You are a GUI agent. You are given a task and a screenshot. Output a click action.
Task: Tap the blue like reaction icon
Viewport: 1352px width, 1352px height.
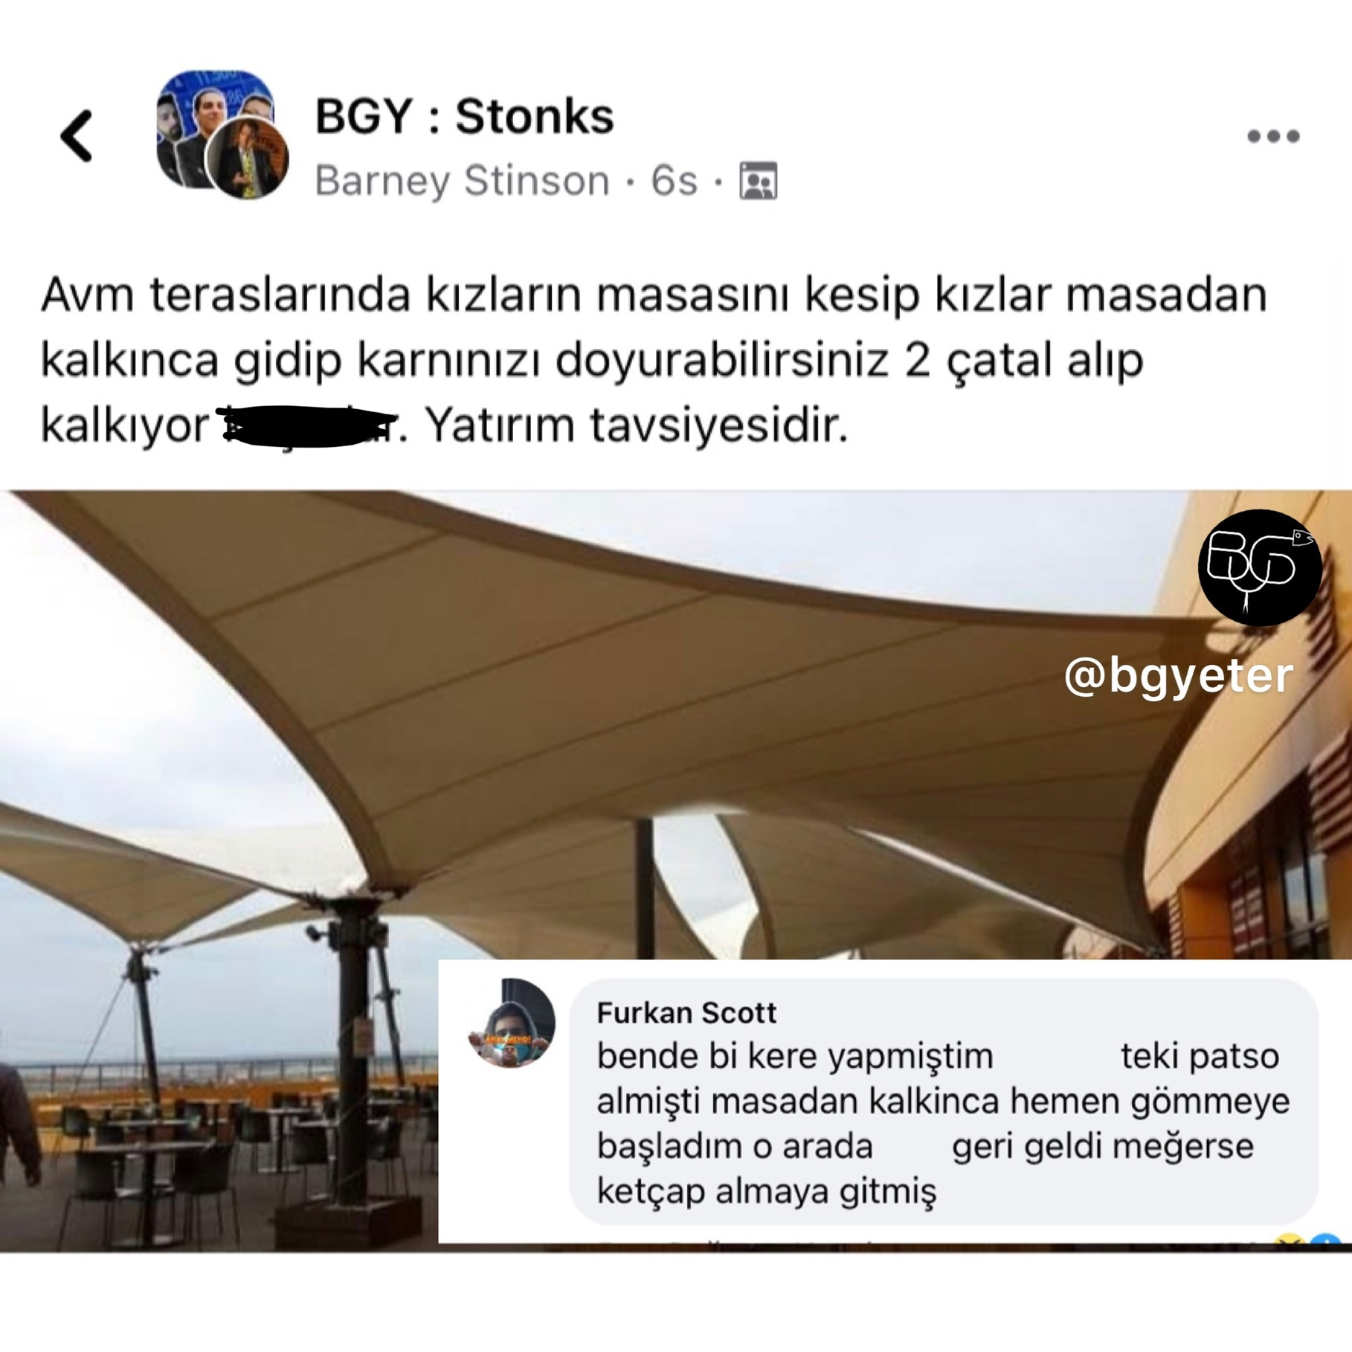point(1325,1238)
